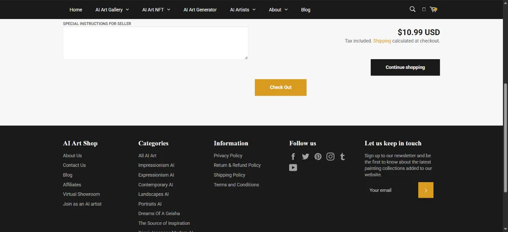Viewport: 508px width, 232px height.
Task: Visit the Facebook page icon
Action: (293, 157)
